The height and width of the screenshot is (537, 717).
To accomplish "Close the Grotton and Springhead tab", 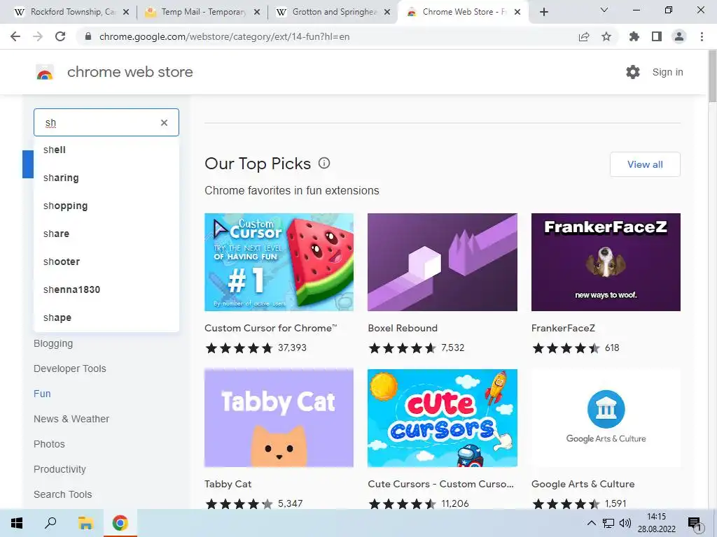I will (x=387, y=12).
